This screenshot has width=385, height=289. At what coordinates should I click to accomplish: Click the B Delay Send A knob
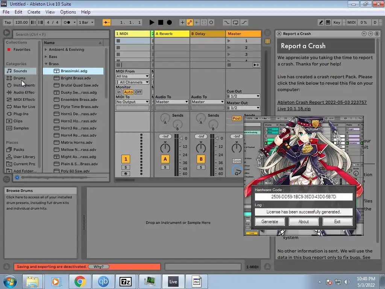[x=201, y=118]
